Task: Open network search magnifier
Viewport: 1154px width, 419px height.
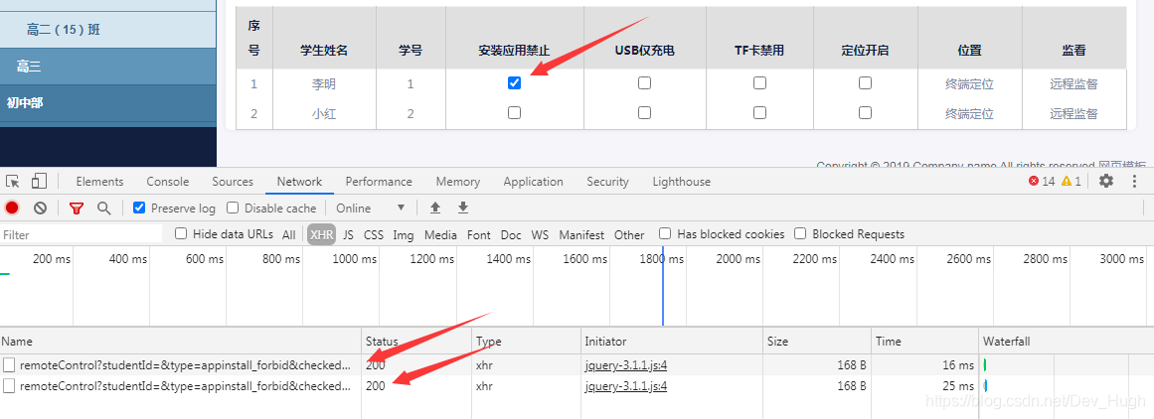Action: [x=103, y=209]
